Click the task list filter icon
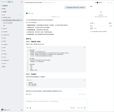The height and width of the screenshot is (112, 114). (22, 15)
